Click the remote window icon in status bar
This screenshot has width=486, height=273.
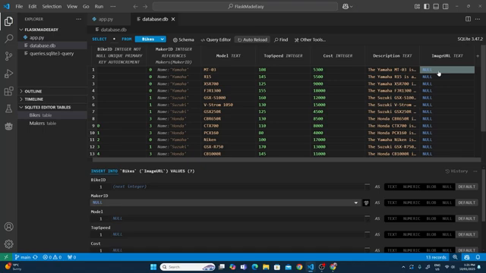point(6,257)
